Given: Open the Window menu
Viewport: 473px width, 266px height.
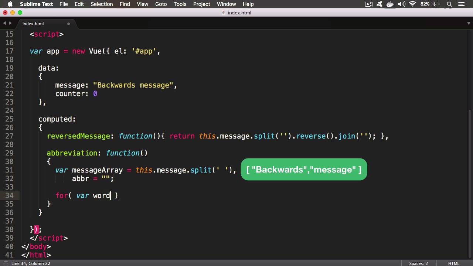Looking at the screenshot, I should [x=227, y=4].
